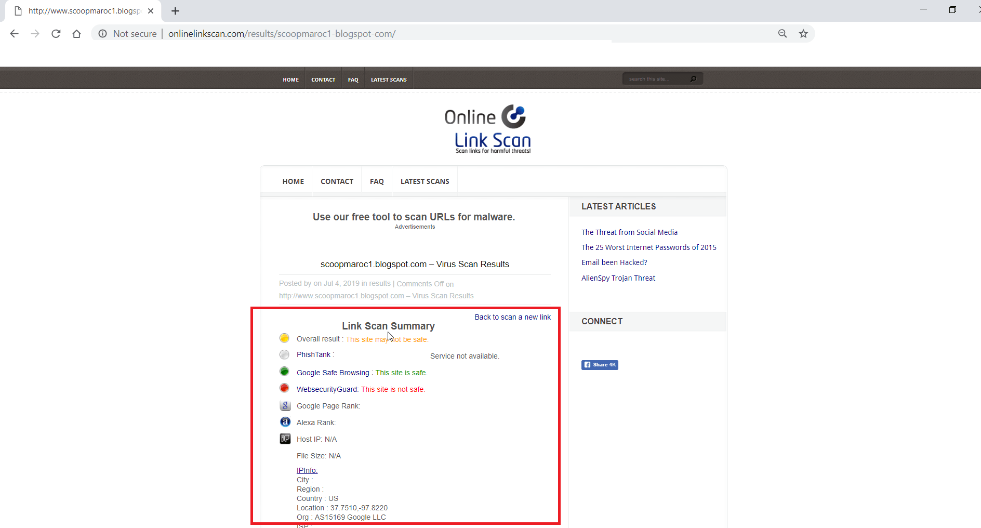The height and width of the screenshot is (528, 981).
Task: Open the 'AlienSpy Trojan Threat' article
Action: coord(618,278)
